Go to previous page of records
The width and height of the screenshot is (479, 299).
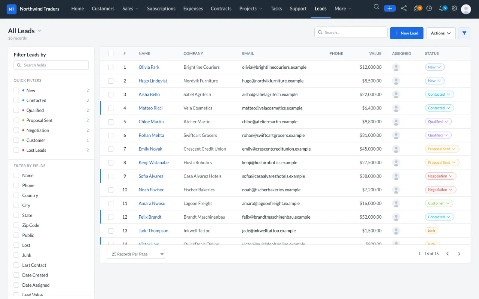447,254
